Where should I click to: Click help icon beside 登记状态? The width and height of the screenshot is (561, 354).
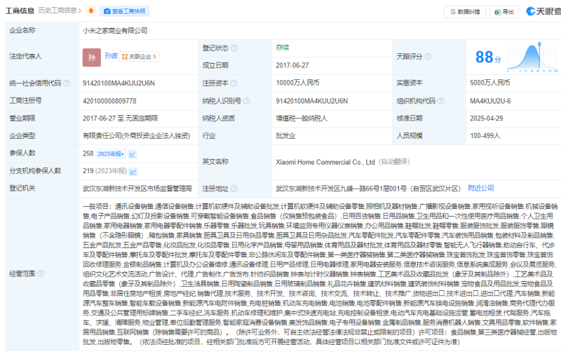pos(234,48)
